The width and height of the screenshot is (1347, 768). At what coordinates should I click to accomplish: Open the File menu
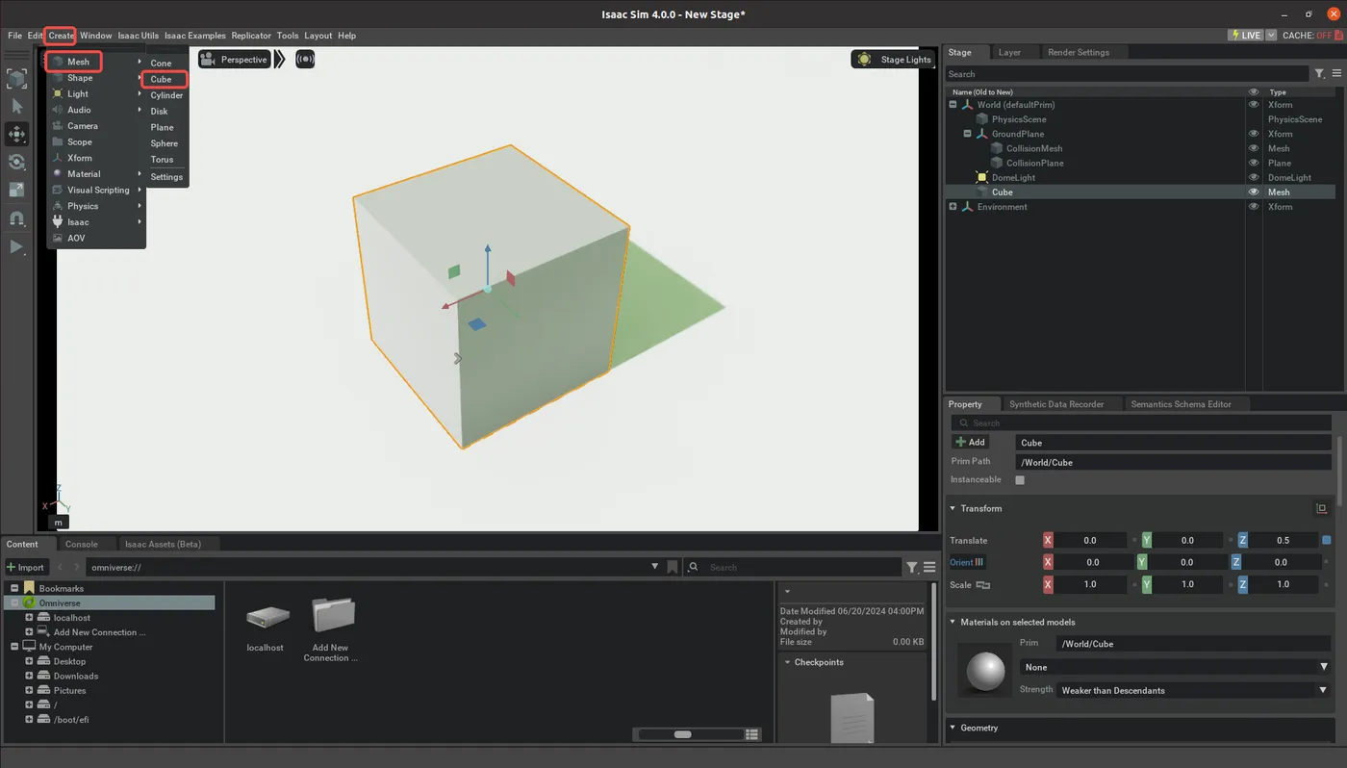pos(14,36)
